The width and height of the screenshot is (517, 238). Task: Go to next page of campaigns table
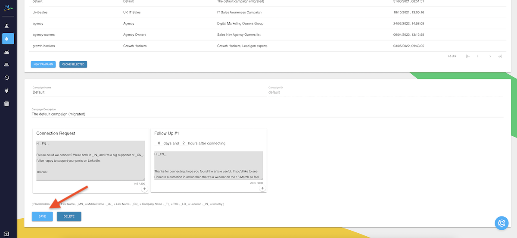[x=490, y=56]
